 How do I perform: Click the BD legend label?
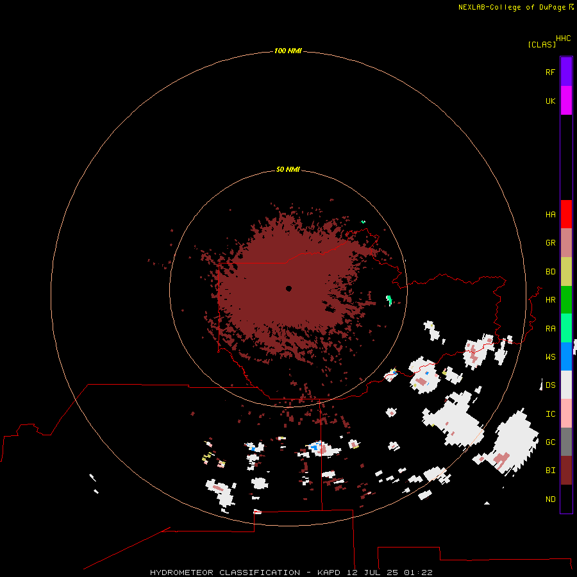point(550,272)
